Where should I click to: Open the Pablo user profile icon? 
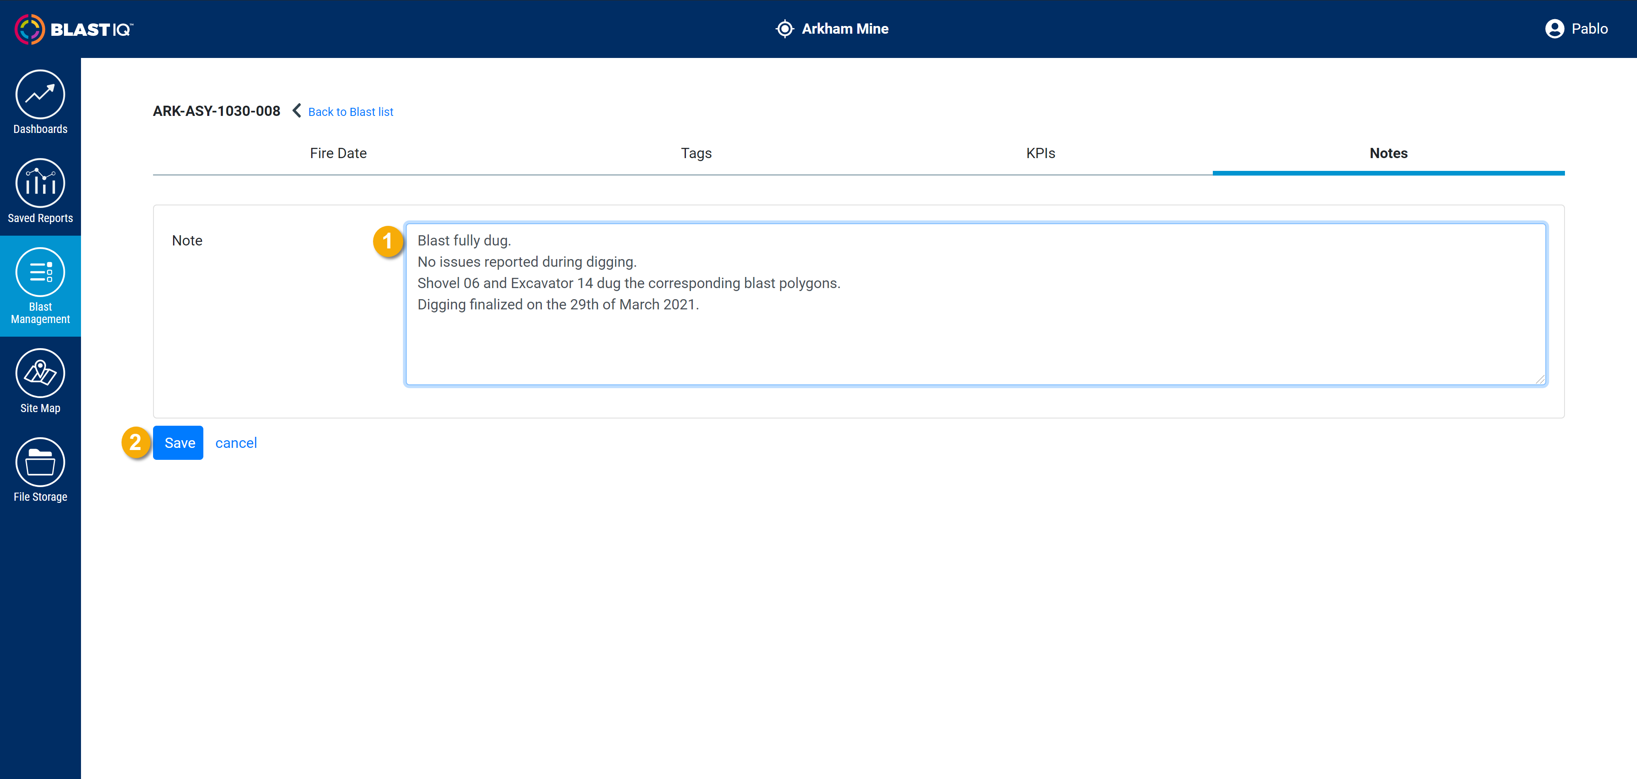[x=1554, y=29]
